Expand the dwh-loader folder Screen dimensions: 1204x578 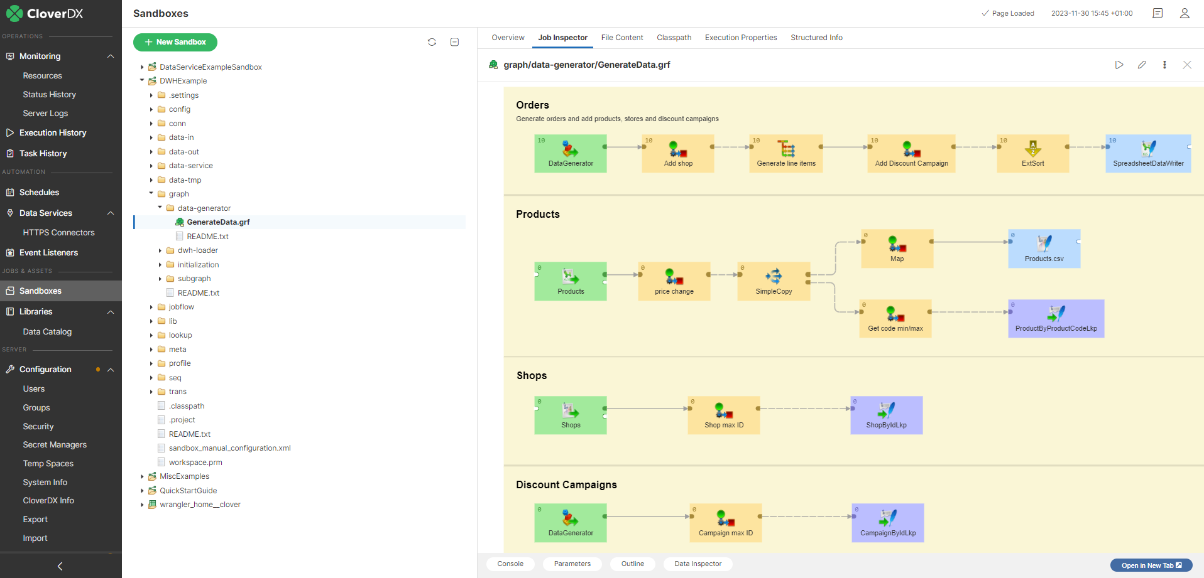[160, 250]
